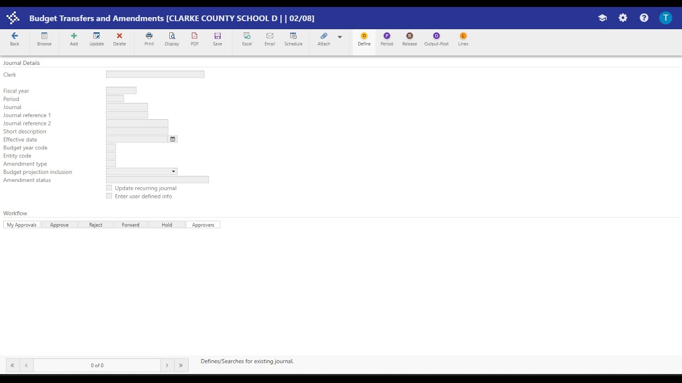The width and height of the screenshot is (682, 383).
Task: Click the Approvers workflow button
Action: click(203, 225)
